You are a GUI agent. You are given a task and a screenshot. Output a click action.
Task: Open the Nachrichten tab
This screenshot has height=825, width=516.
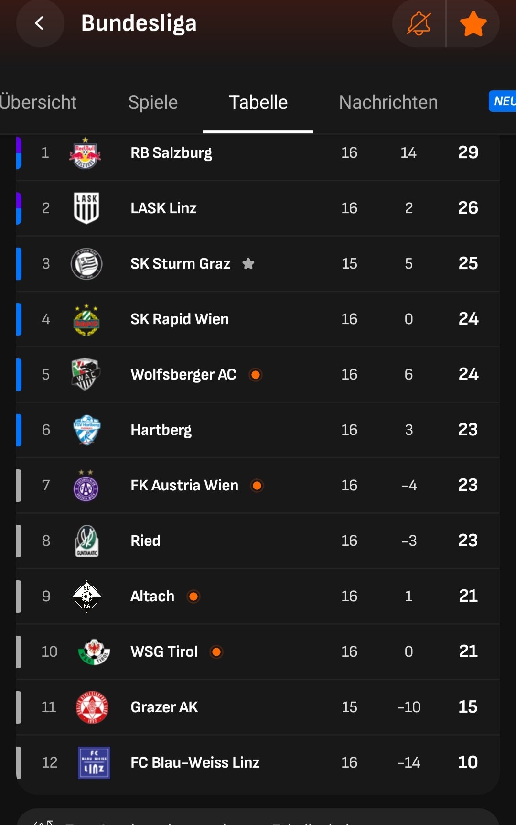coord(388,102)
